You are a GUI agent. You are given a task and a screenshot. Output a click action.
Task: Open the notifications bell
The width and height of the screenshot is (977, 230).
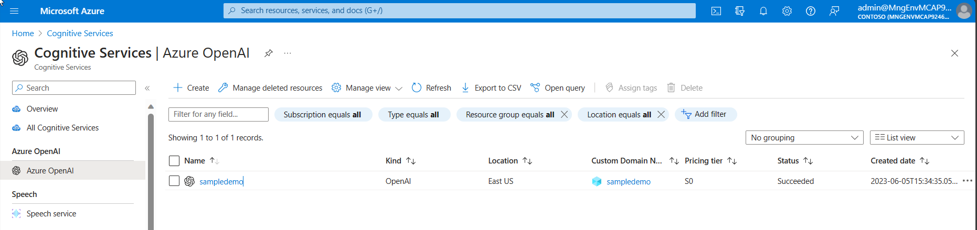pyautogui.click(x=763, y=11)
